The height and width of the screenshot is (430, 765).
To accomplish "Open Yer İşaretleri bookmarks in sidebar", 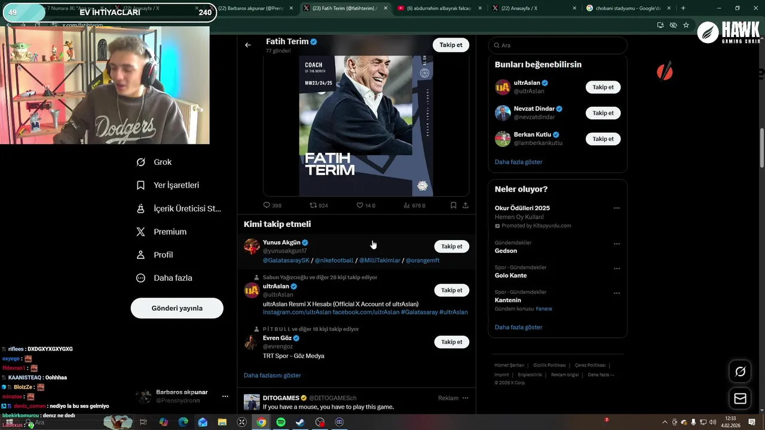I will point(168,185).
